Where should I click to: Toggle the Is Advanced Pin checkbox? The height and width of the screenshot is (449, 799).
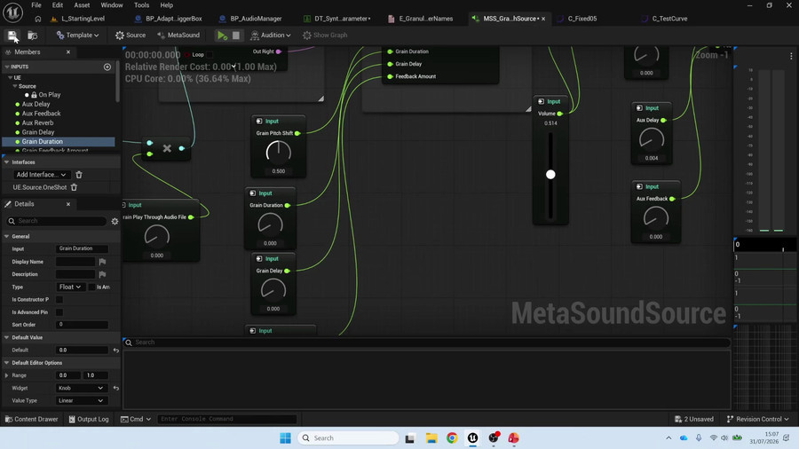coord(59,312)
